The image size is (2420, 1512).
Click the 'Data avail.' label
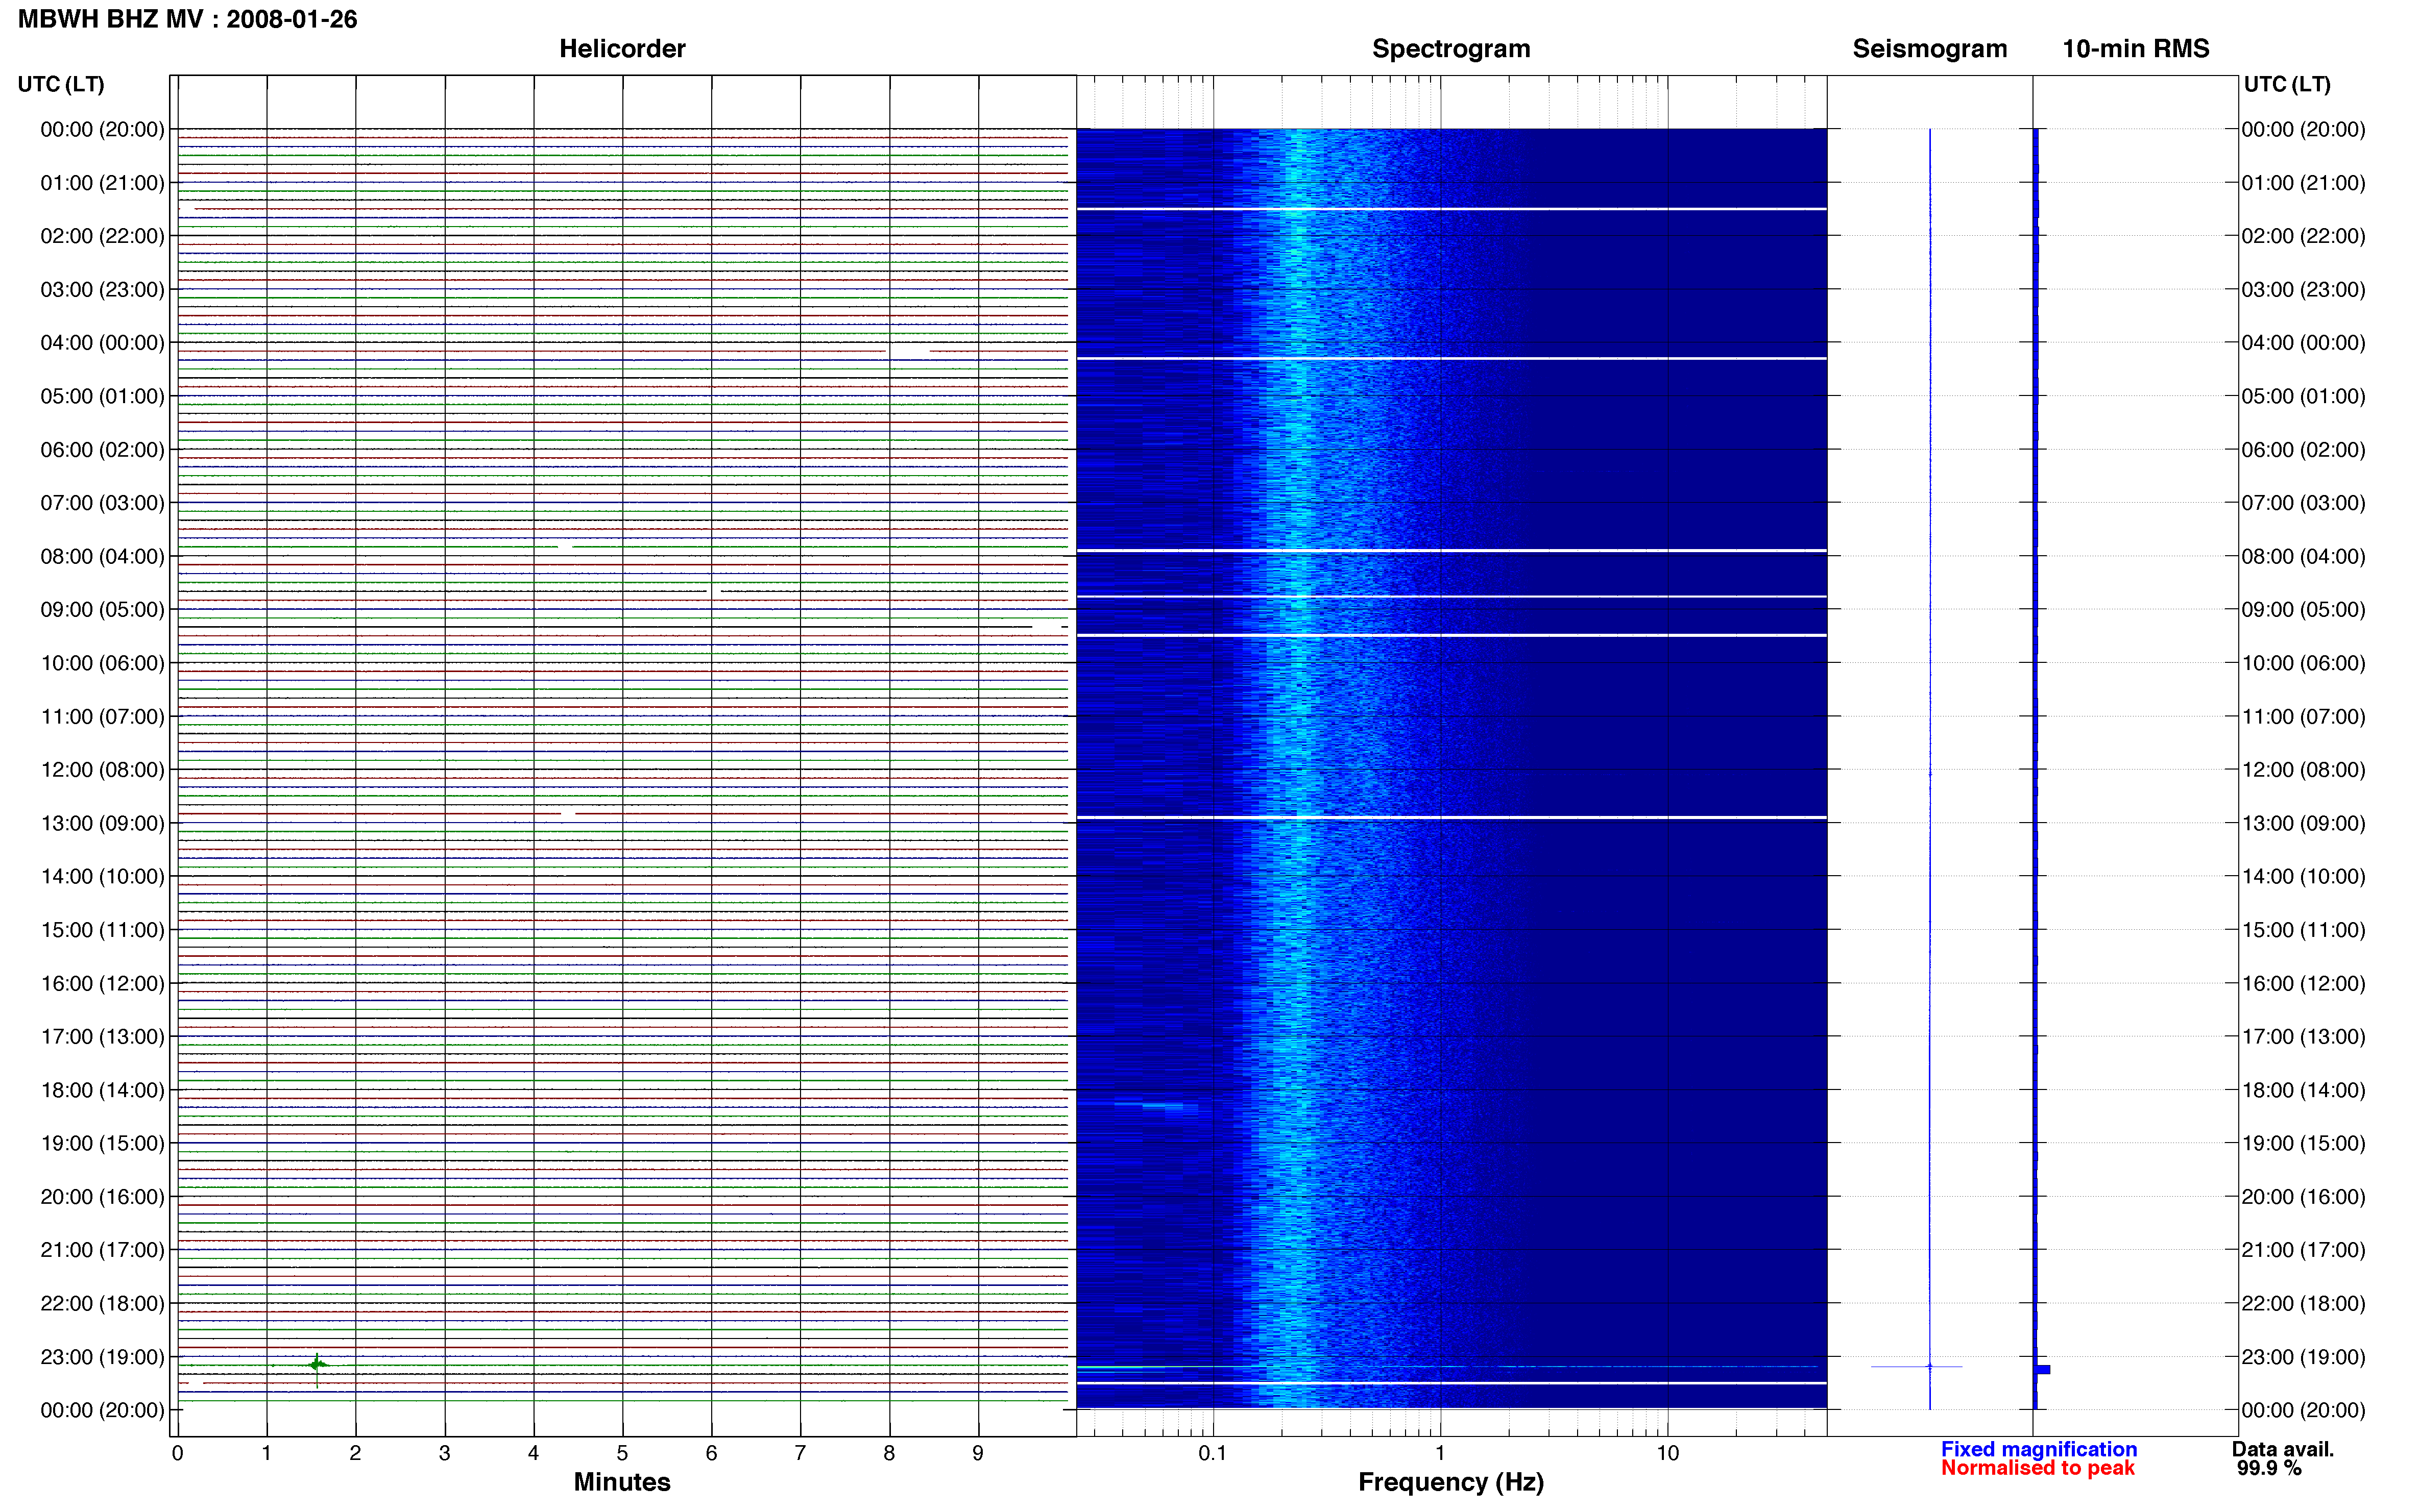pyautogui.click(x=2283, y=1449)
